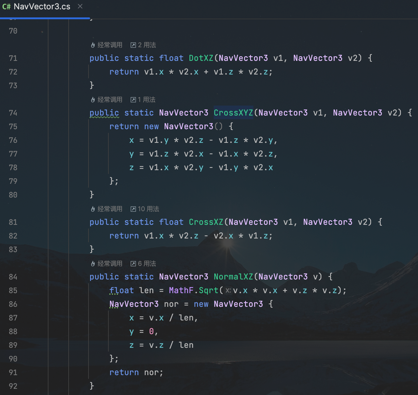Click the C# file icon on the tab

pyautogui.click(x=6, y=7)
